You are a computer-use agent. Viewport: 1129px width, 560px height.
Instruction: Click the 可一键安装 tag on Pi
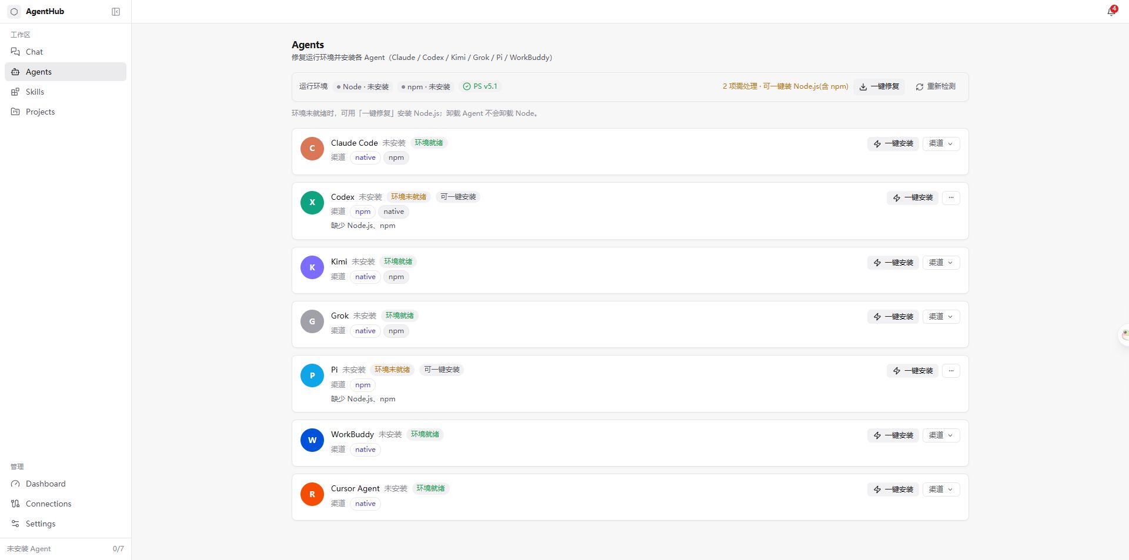click(x=442, y=370)
